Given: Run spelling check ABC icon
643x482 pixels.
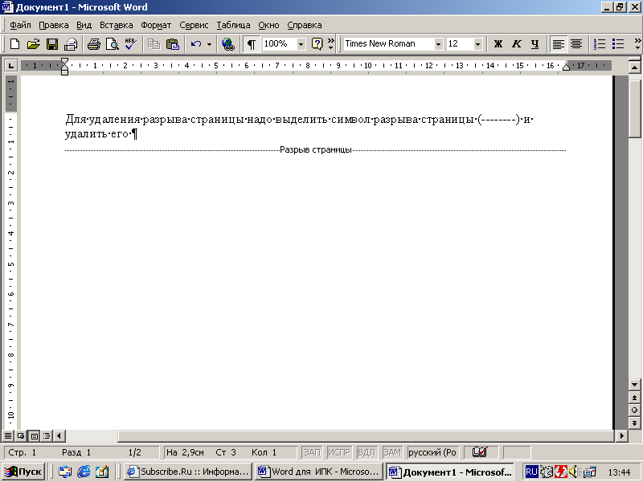Looking at the screenshot, I should click(131, 44).
